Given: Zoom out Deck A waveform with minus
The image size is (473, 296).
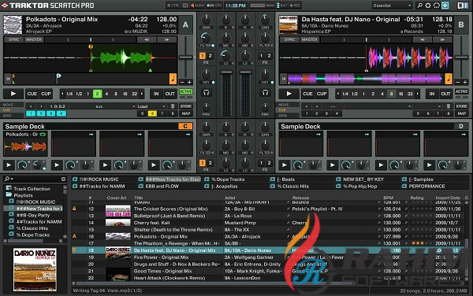Looking at the screenshot, I should 182,82.
